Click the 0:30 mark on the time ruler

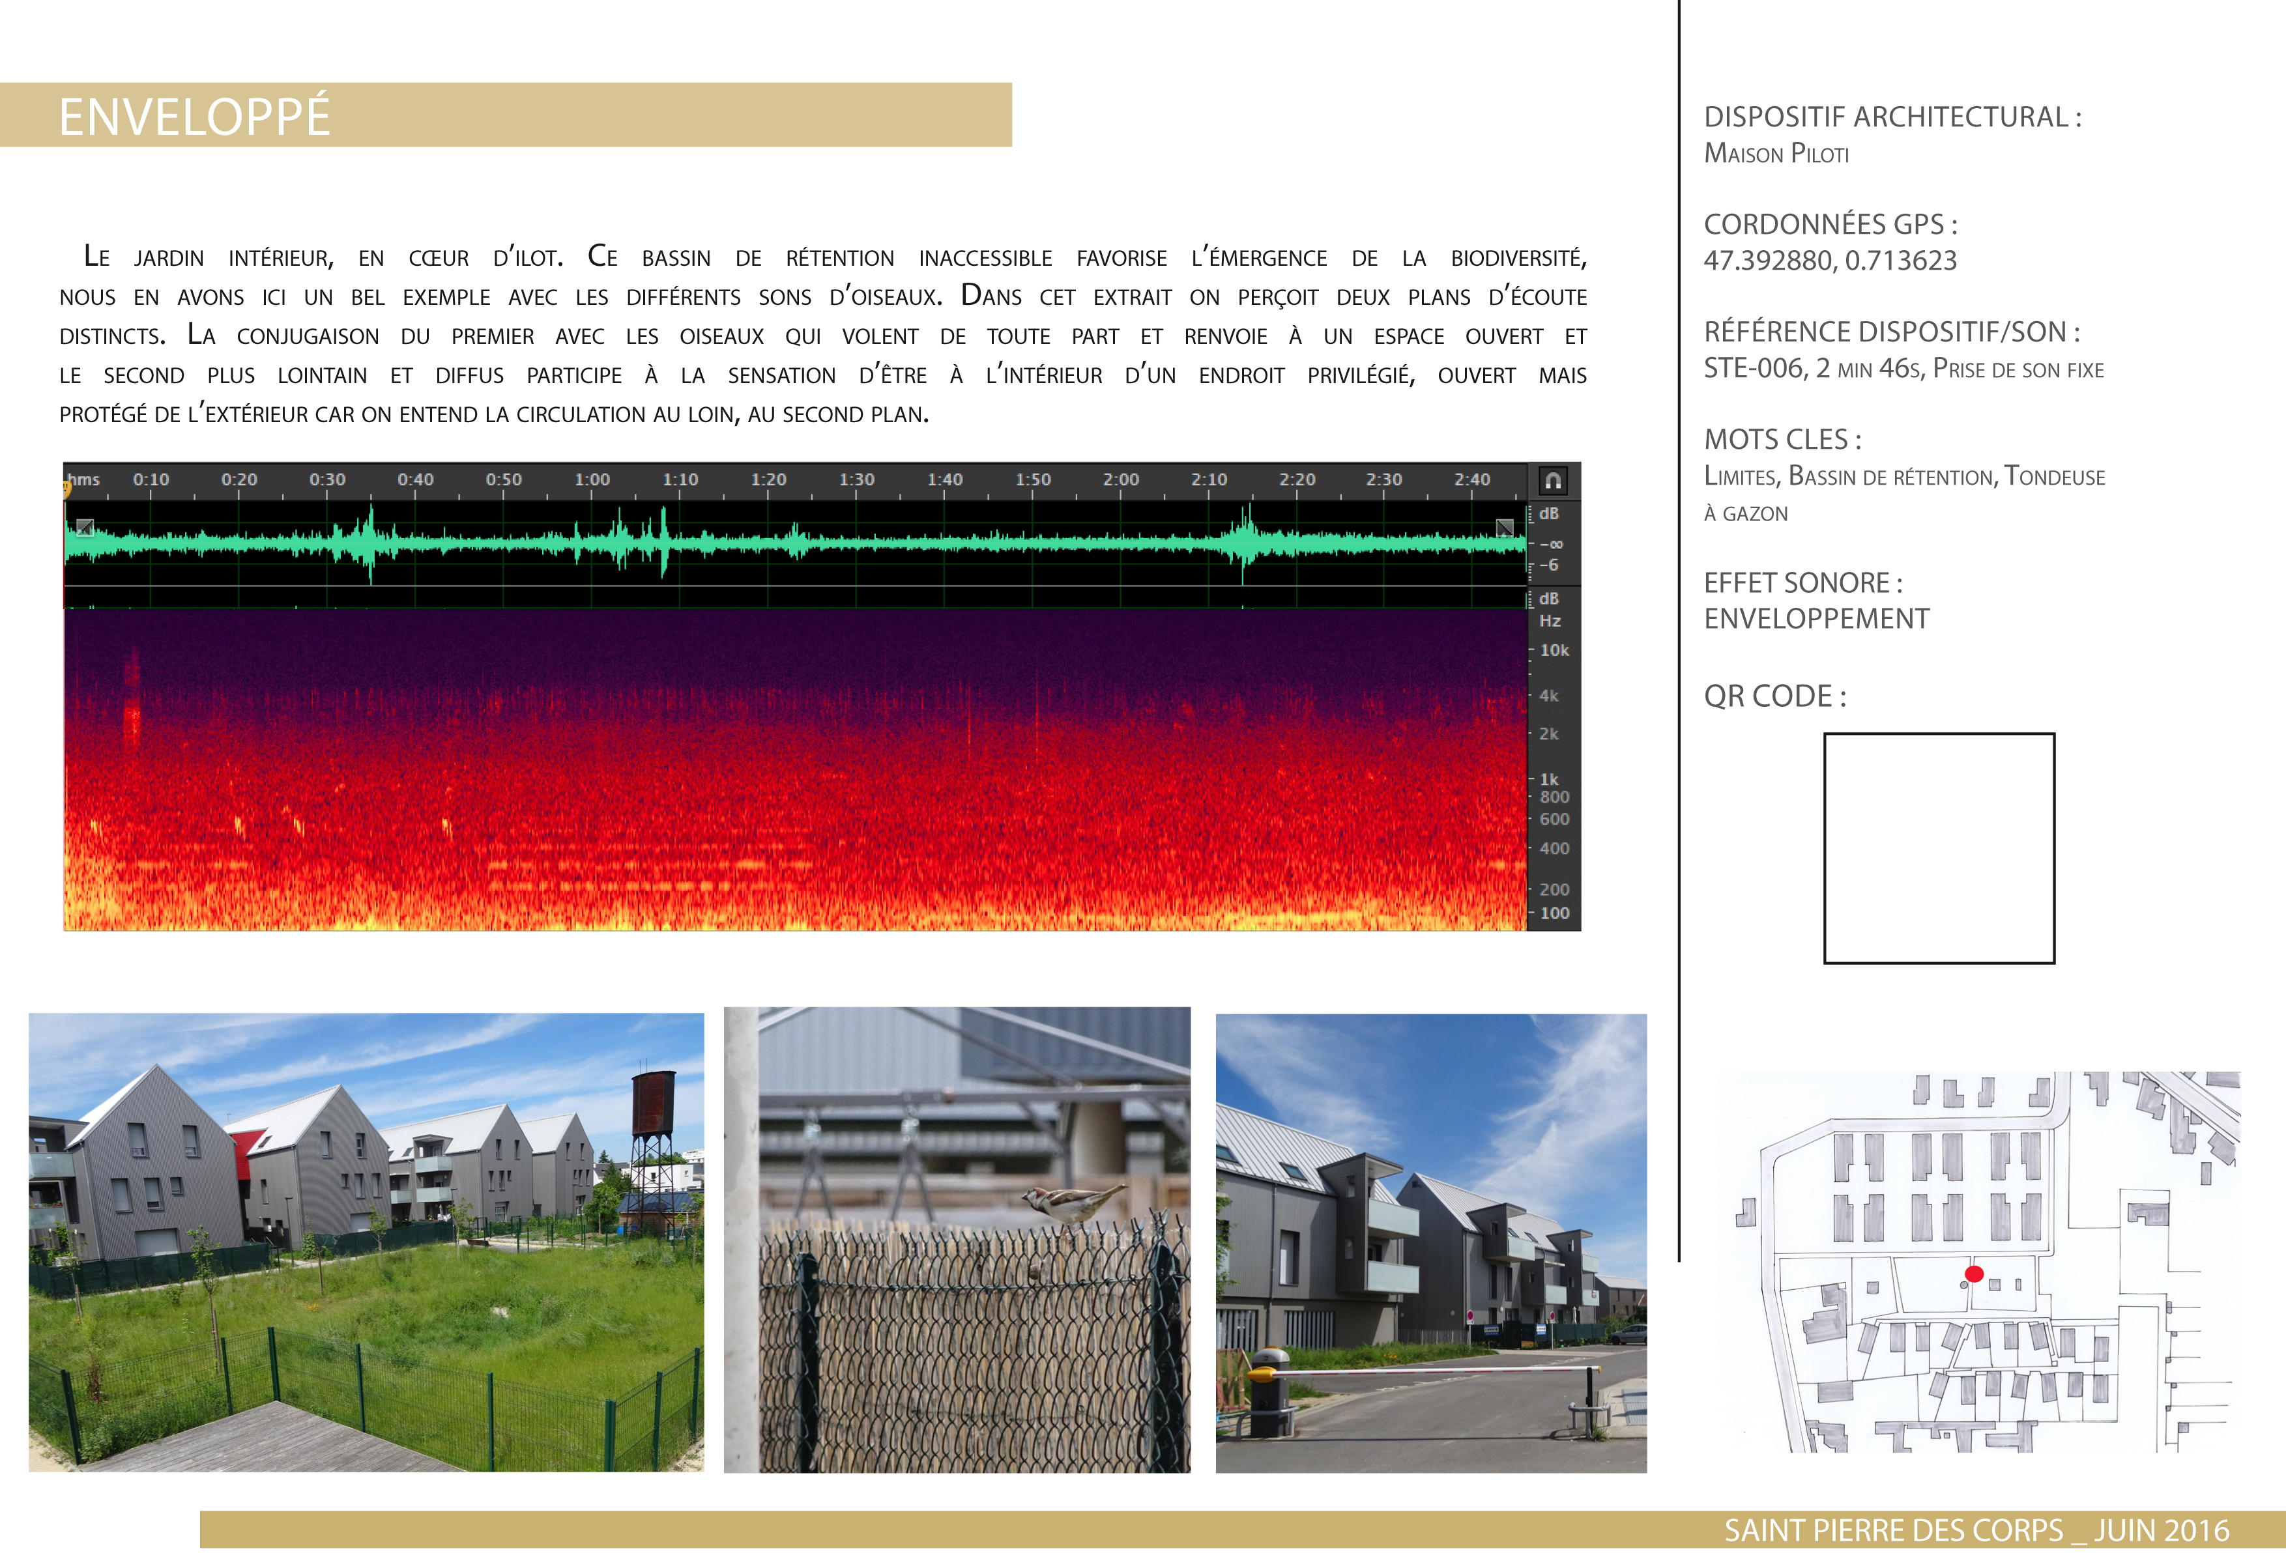tap(328, 479)
